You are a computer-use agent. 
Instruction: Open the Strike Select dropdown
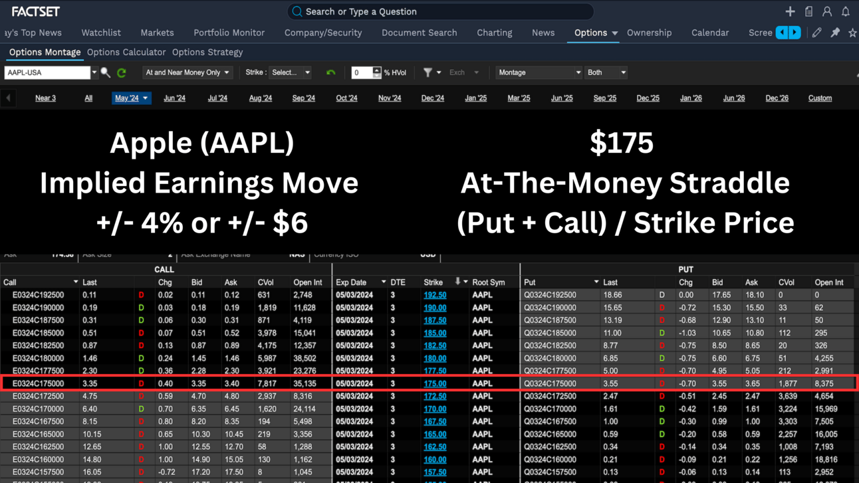click(291, 72)
